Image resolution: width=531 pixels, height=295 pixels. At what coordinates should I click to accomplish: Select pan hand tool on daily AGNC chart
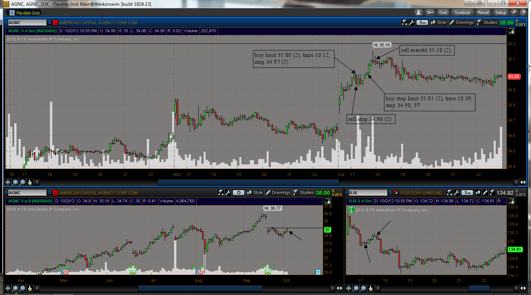pyautogui.click(x=30, y=288)
